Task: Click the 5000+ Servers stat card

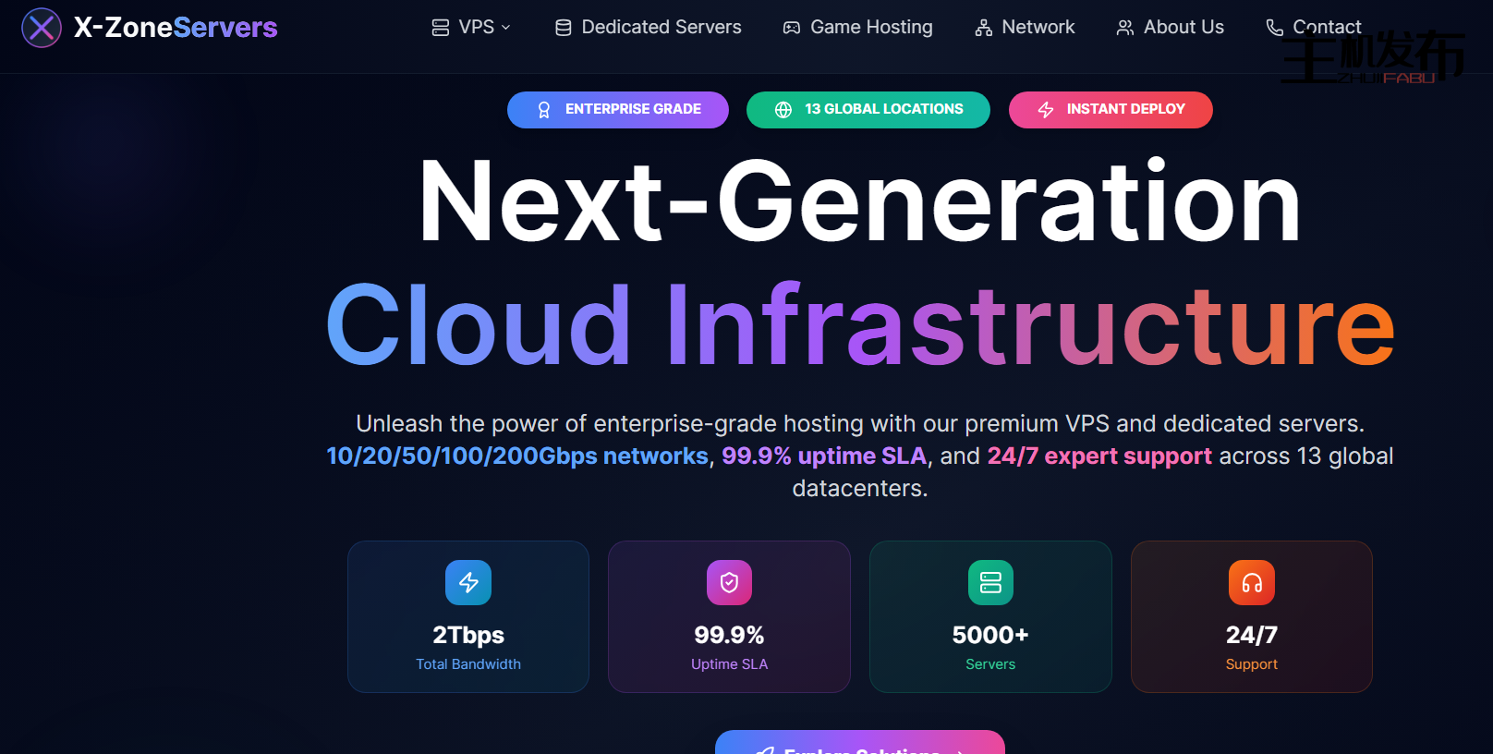Action: point(990,616)
